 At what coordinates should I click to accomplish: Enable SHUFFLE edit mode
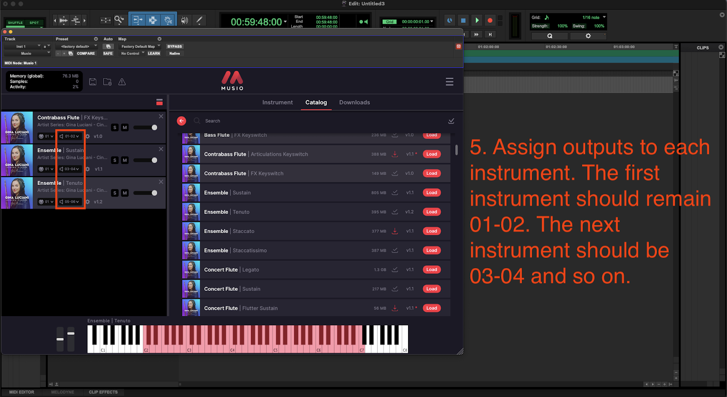pyautogui.click(x=15, y=23)
